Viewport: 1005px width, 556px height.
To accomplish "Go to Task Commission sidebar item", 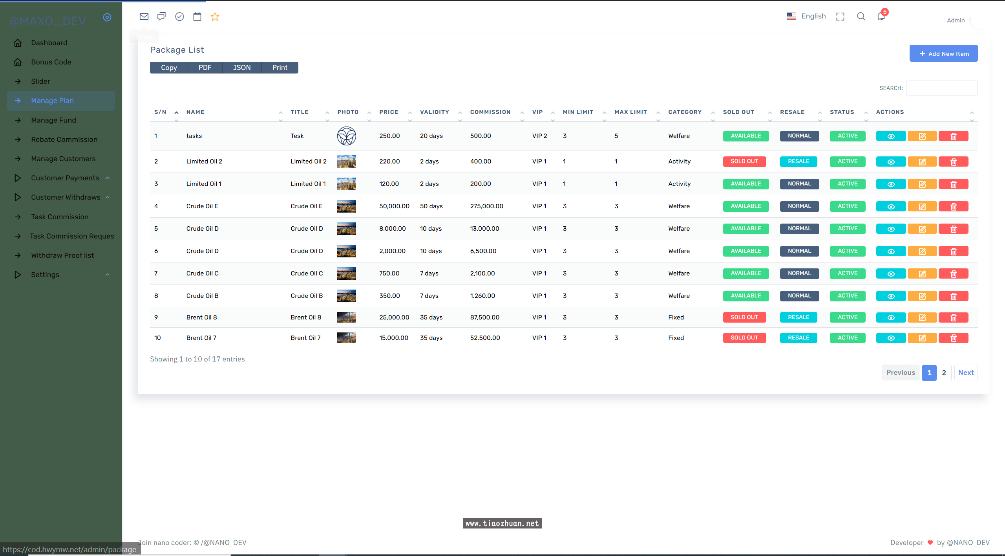I will pyautogui.click(x=60, y=217).
